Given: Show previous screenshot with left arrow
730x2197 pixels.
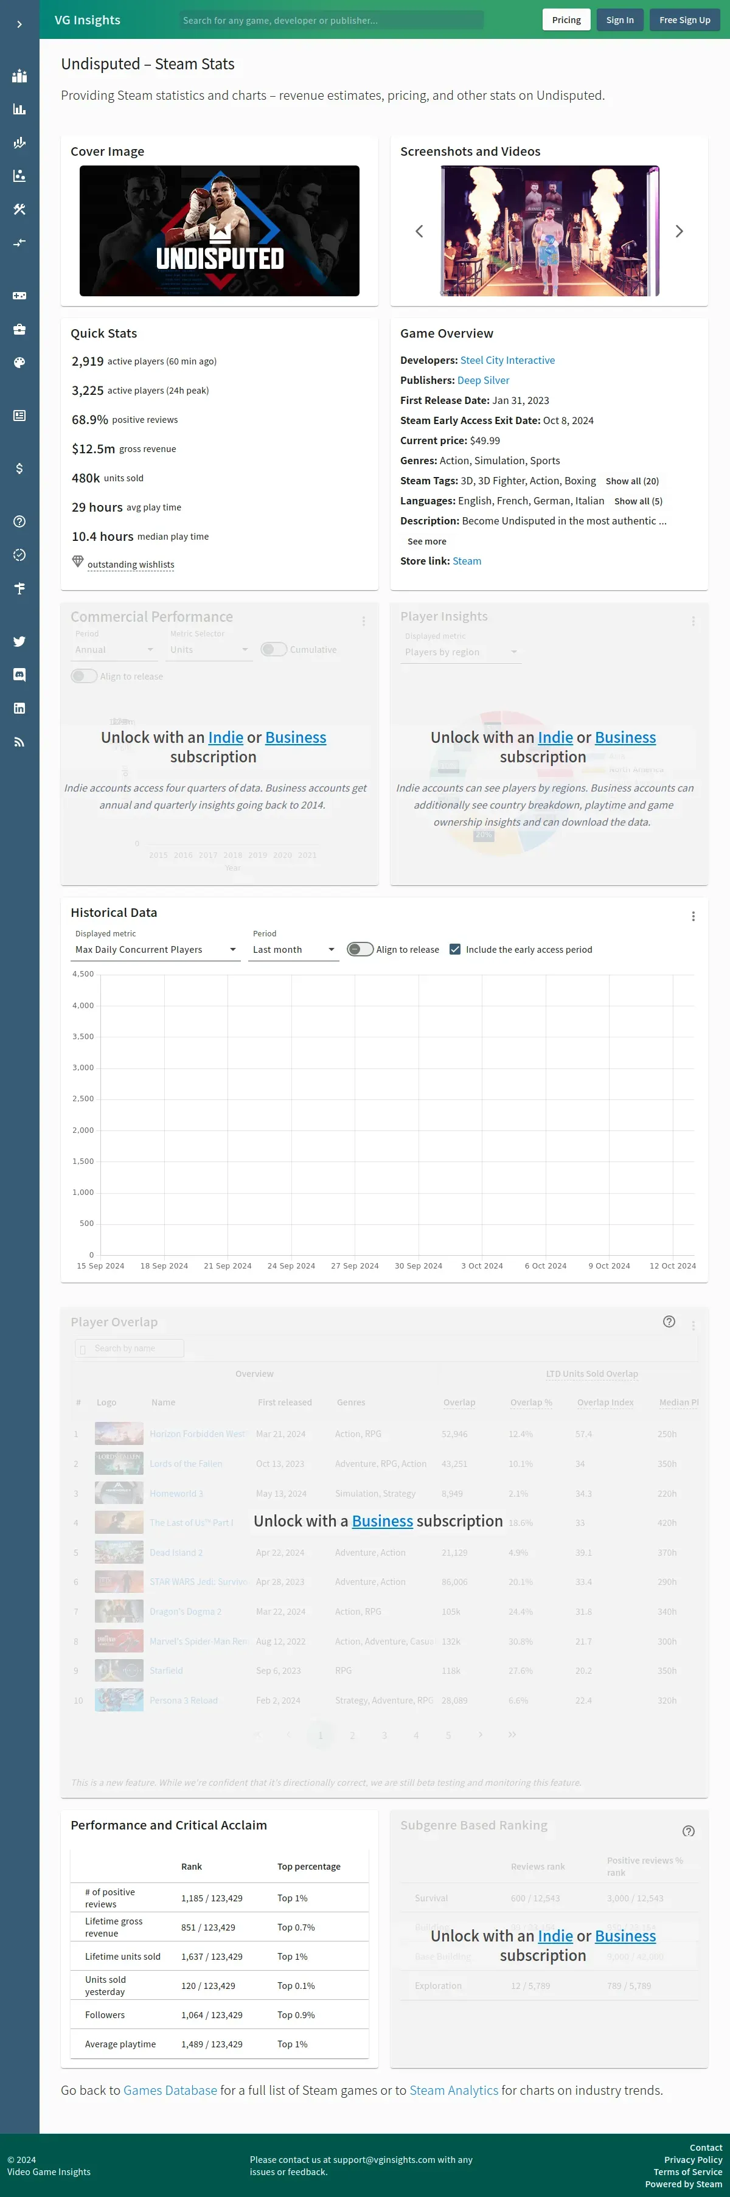Looking at the screenshot, I should pyautogui.click(x=419, y=231).
